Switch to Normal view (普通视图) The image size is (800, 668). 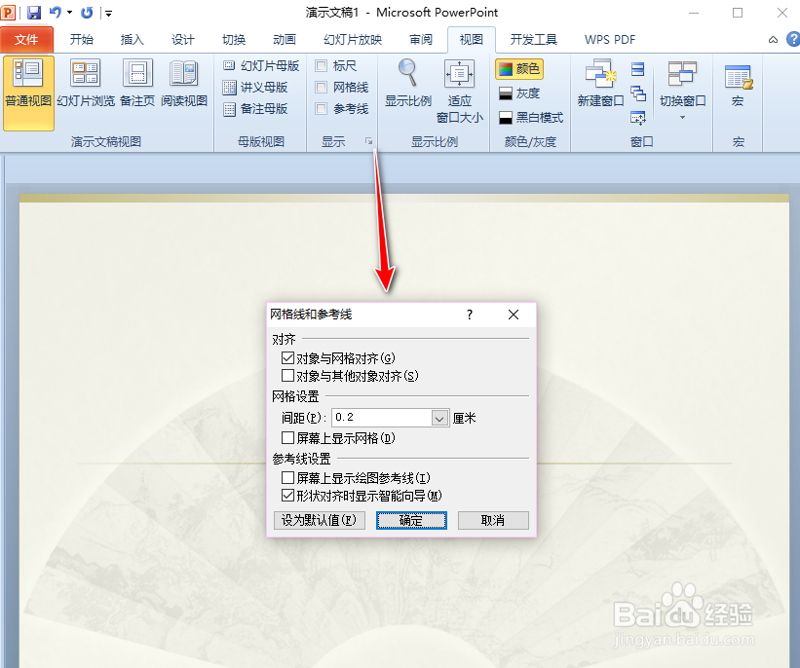(x=28, y=93)
